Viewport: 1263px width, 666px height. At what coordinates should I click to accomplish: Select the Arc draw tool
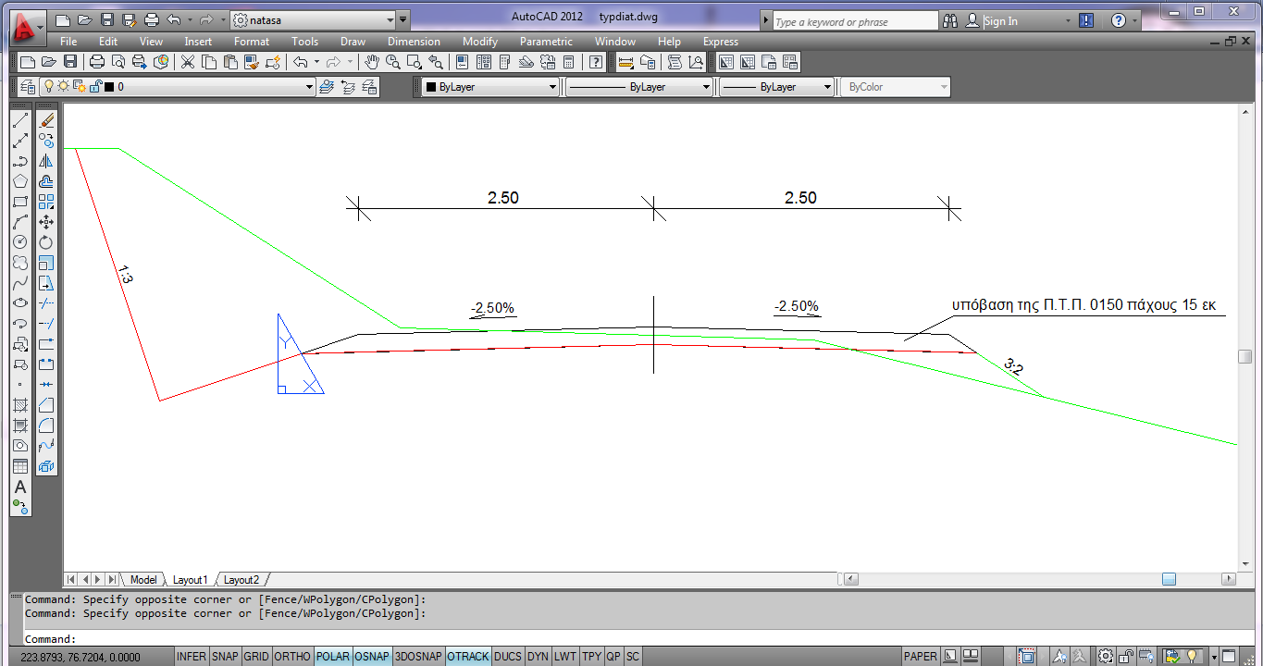tap(20, 222)
